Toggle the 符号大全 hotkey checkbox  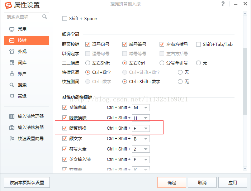(65, 149)
